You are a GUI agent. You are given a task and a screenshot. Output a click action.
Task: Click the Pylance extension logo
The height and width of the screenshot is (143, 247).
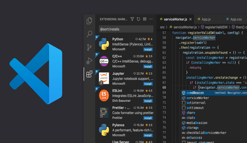(x=104, y=130)
